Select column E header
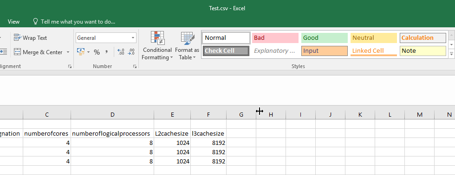The image size is (455, 175). 172,114
